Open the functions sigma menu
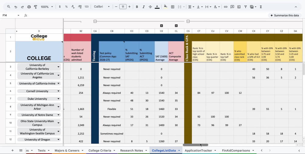This screenshot has height=154, width=305. pos(261,7)
